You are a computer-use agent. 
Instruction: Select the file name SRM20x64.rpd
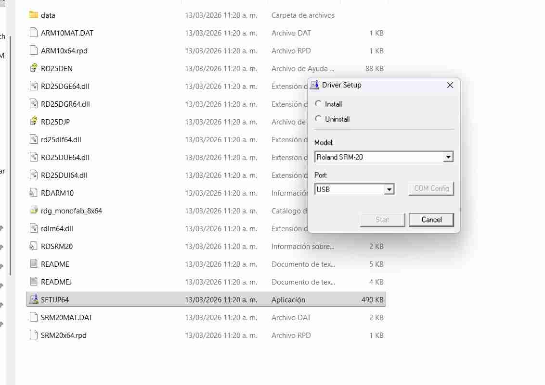coord(64,335)
